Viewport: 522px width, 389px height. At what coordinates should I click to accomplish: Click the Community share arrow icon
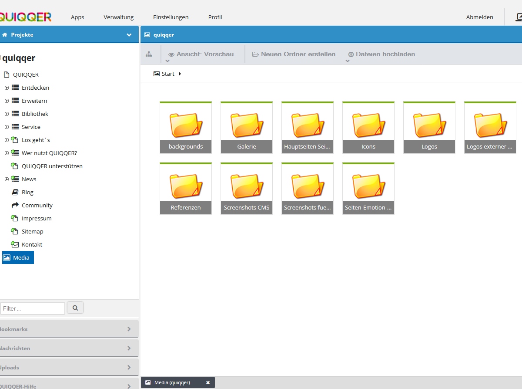15,205
